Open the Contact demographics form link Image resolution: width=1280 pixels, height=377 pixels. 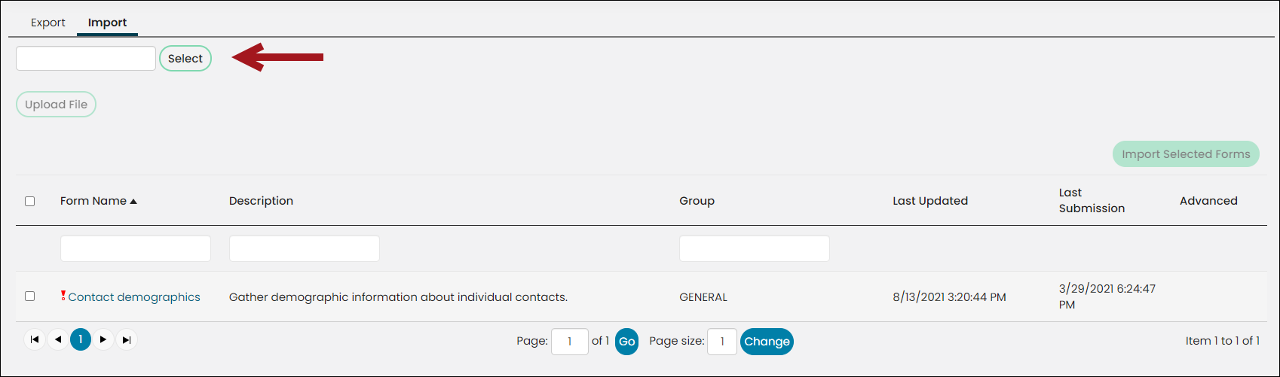[x=134, y=297]
